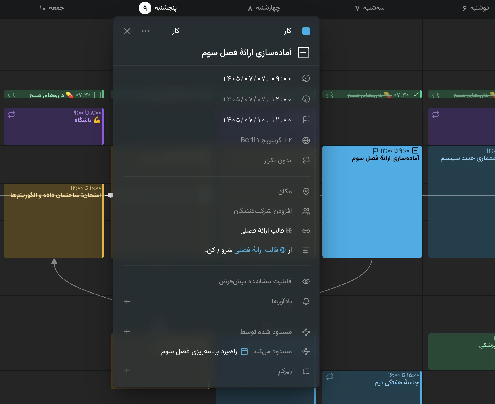
Task: Click the blue calendar color swatch
Action: coord(306,31)
